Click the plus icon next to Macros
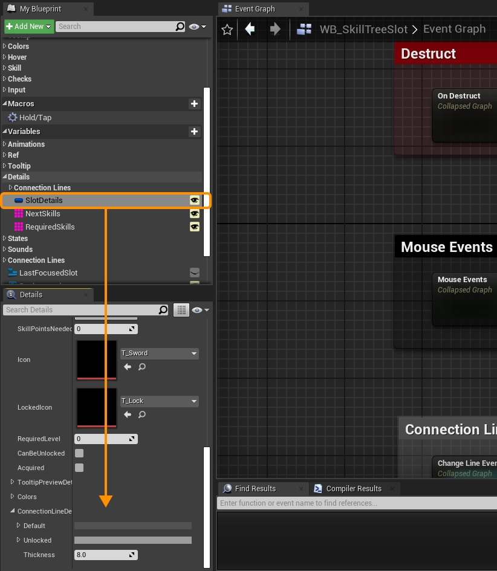 [194, 104]
